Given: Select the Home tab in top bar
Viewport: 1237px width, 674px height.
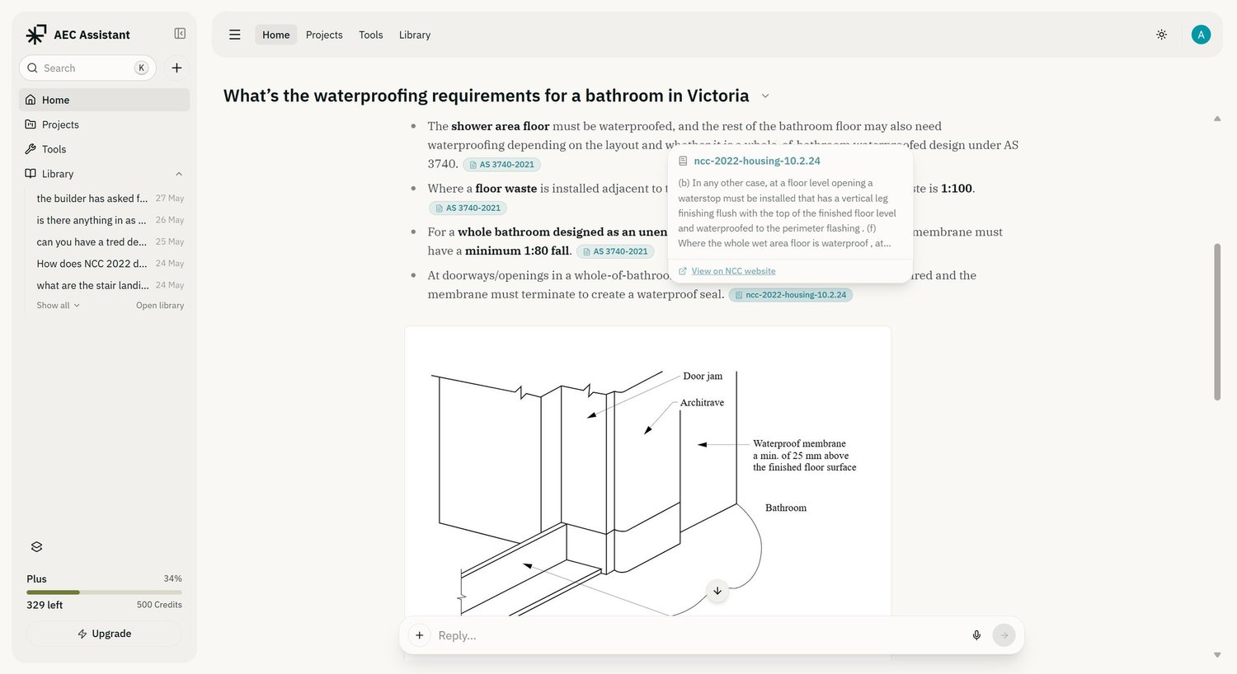Looking at the screenshot, I should (x=276, y=35).
